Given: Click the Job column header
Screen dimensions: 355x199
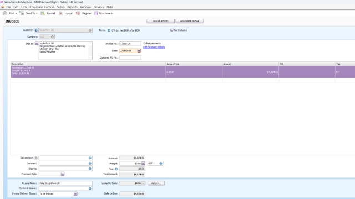Looking at the screenshot, I should [307, 64].
